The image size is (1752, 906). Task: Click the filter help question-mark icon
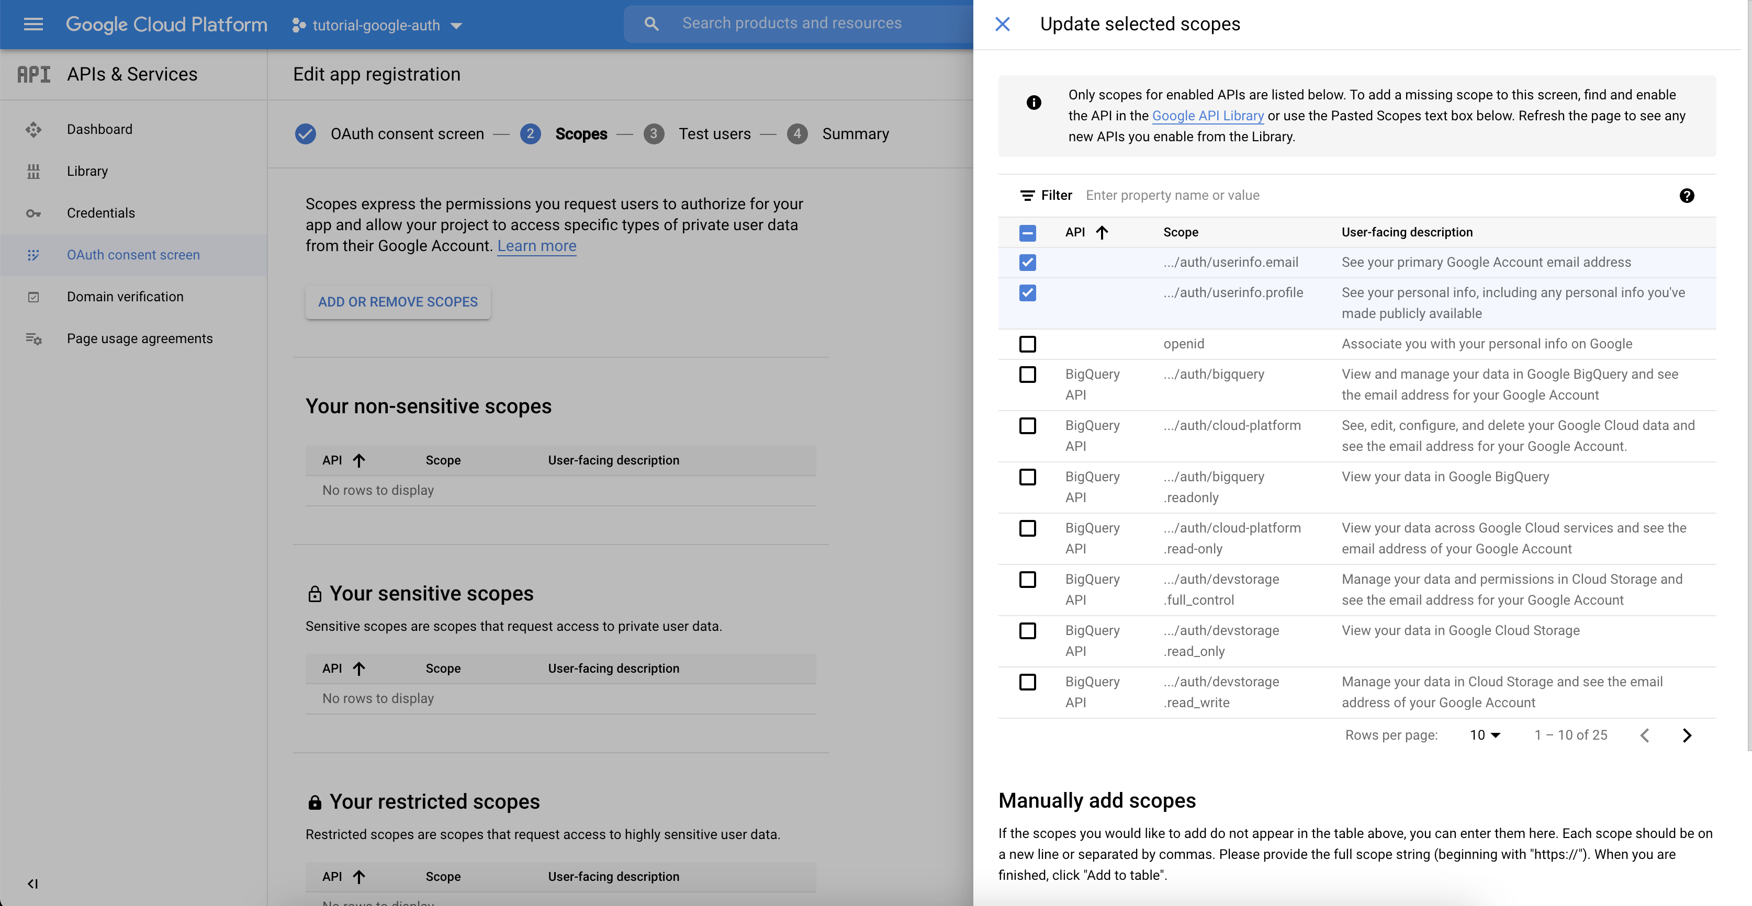(x=1686, y=196)
